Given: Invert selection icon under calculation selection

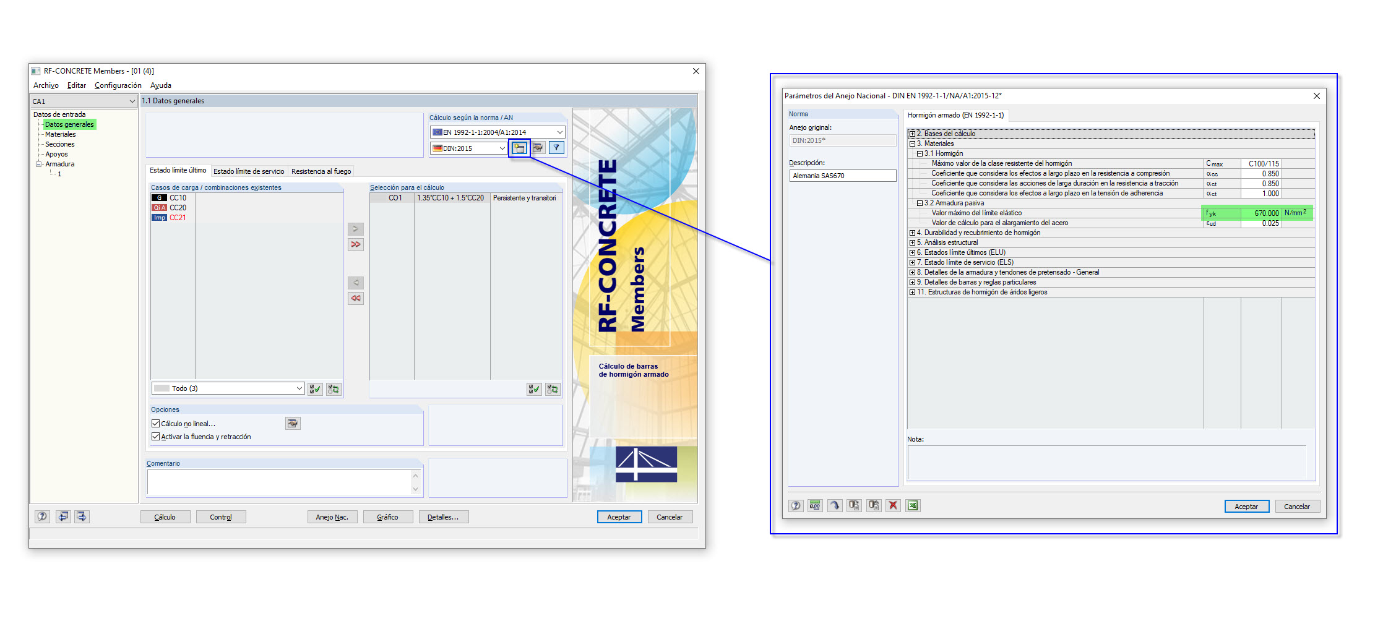Looking at the screenshot, I should tap(553, 389).
